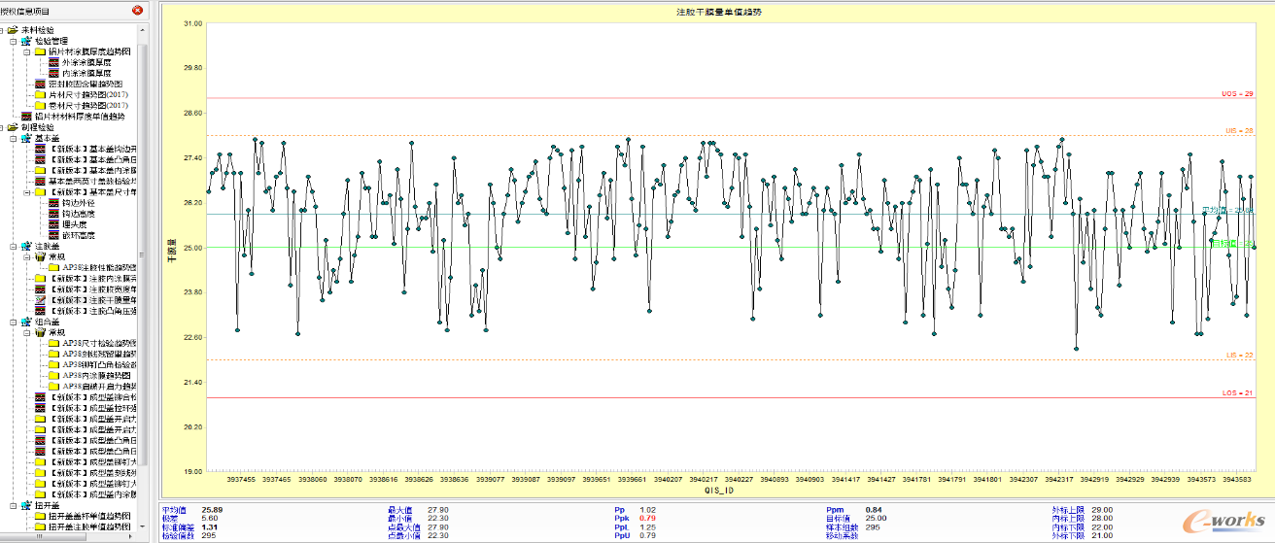Close the 授权信息项目 panel with red X
1275x543 pixels.
click(x=137, y=10)
